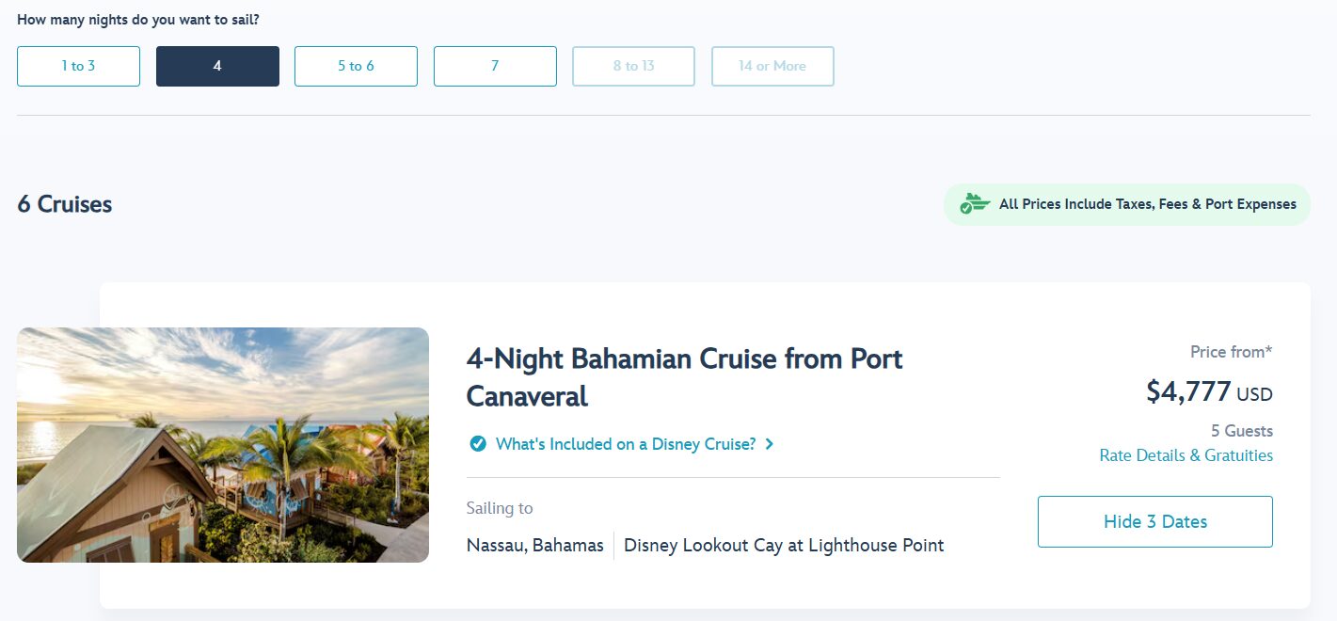Click the chevron after What's Included link
This screenshot has height=621, width=1337.
click(770, 444)
